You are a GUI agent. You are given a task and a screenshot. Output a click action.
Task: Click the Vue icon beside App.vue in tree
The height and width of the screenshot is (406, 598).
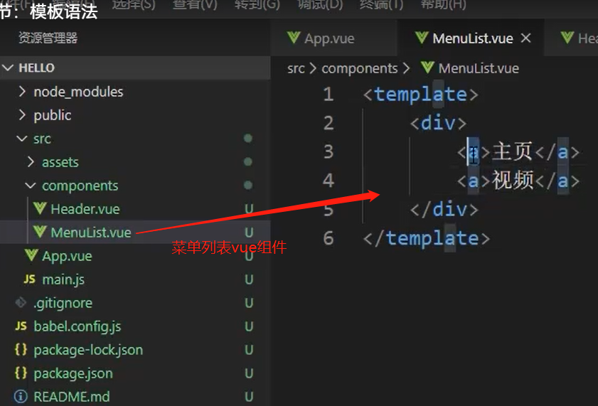click(x=31, y=255)
